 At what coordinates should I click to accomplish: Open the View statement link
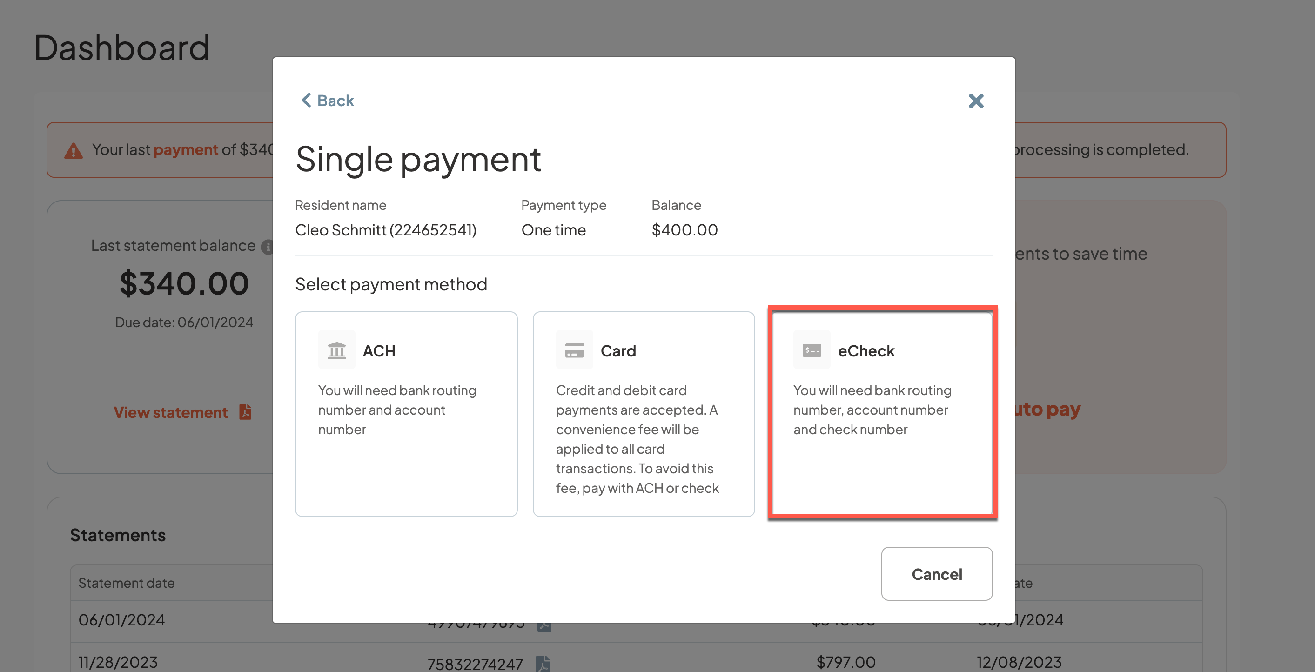click(170, 412)
